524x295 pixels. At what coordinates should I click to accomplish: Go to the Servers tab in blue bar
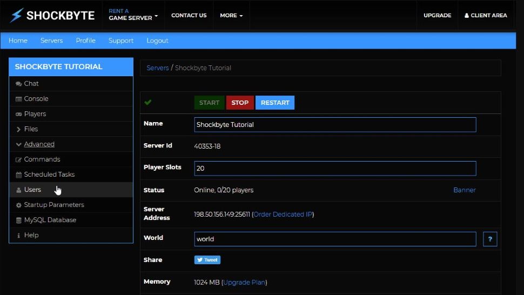(x=51, y=41)
